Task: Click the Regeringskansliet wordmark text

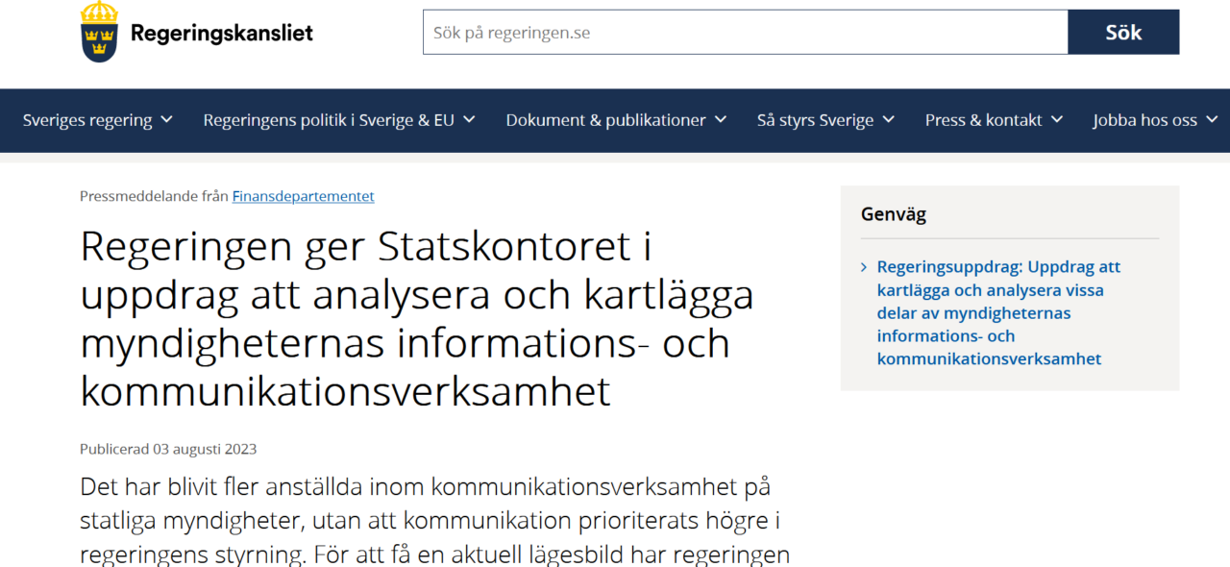Action: (x=221, y=31)
